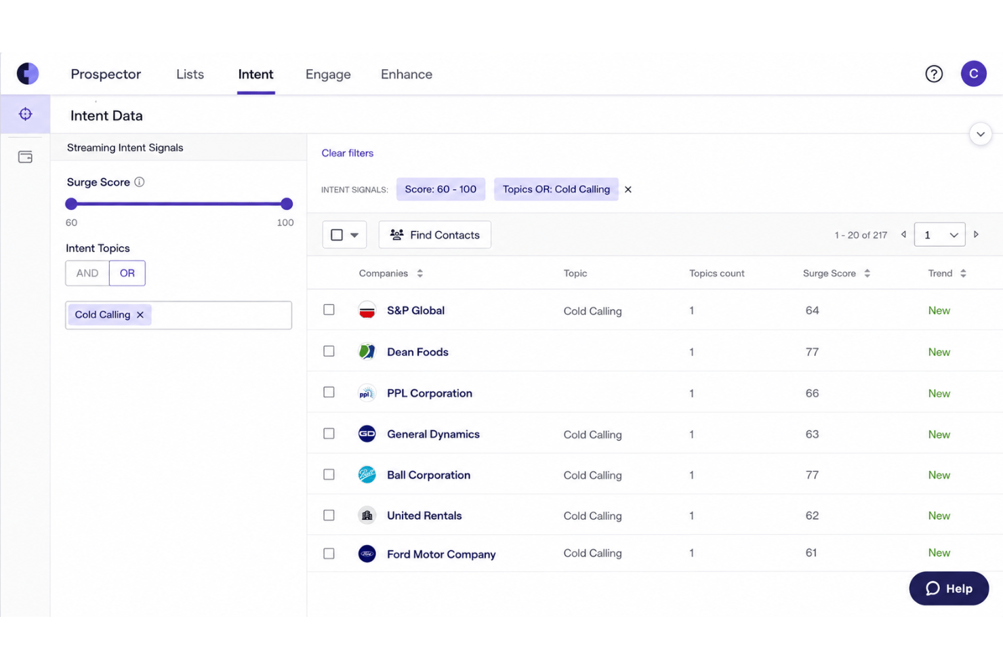1003x669 pixels.
Task: Switch intent topics to OR
Action: 127,273
